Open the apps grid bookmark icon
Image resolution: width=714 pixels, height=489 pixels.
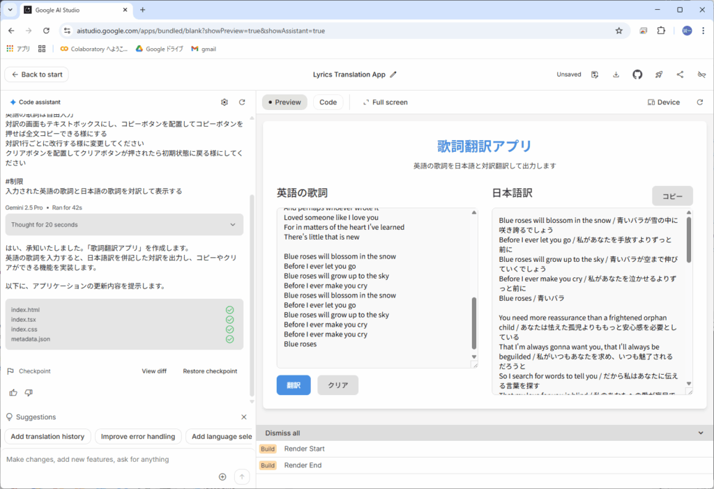(42, 49)
